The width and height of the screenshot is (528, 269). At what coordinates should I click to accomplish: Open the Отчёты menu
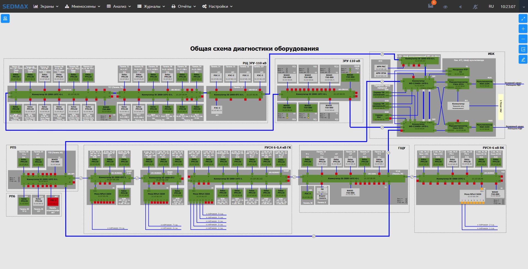click(184, 6)
